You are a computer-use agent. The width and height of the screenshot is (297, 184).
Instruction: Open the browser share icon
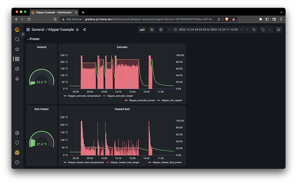point(219,19)
